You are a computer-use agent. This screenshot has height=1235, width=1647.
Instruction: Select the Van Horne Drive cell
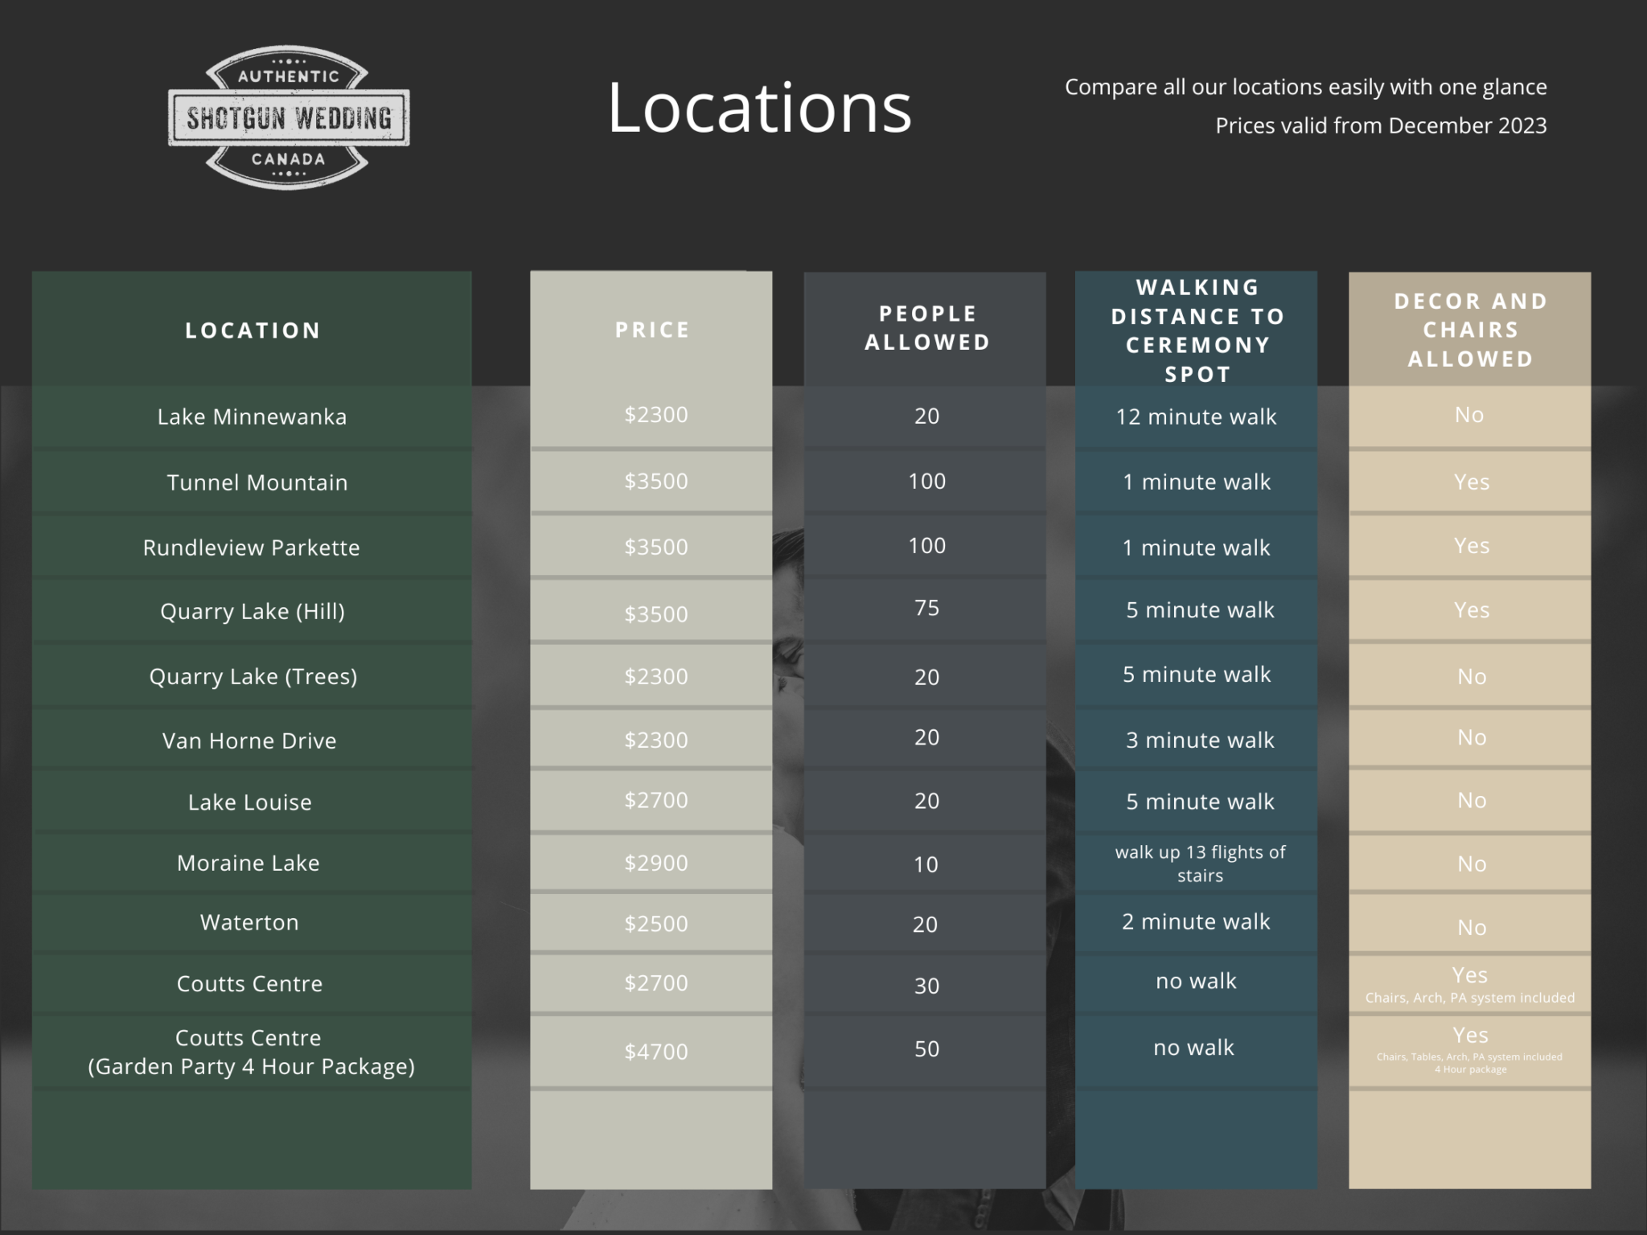coord(249,741)
